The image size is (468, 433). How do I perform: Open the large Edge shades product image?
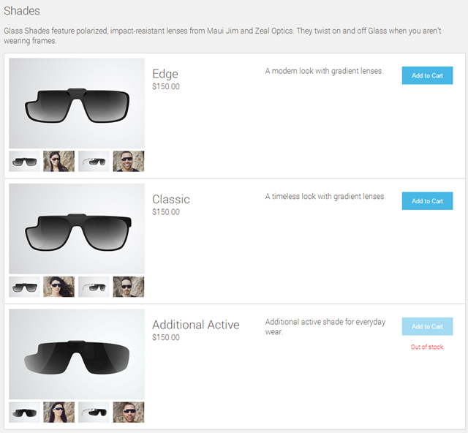[77, 103]
